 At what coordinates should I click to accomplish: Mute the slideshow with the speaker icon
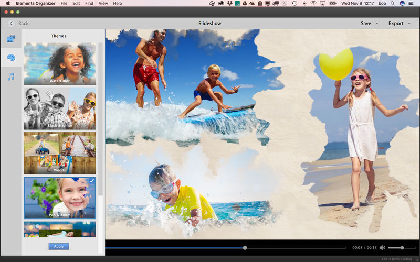pyautogui.click(x=382, y=248)
